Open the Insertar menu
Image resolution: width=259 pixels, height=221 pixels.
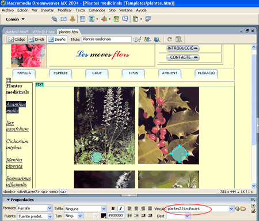pos(47,10)
